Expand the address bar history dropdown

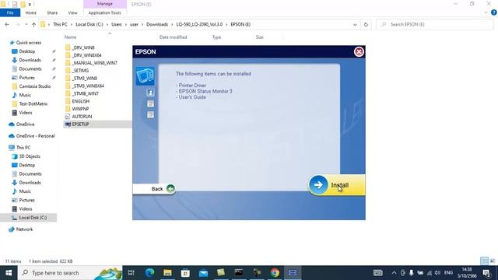355,24
